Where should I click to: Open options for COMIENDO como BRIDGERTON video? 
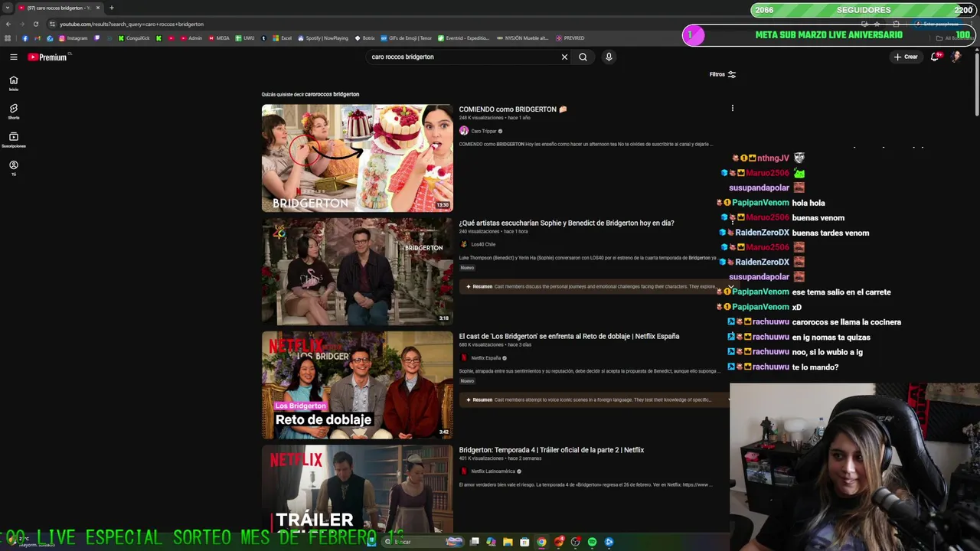[x=732, y=109]
